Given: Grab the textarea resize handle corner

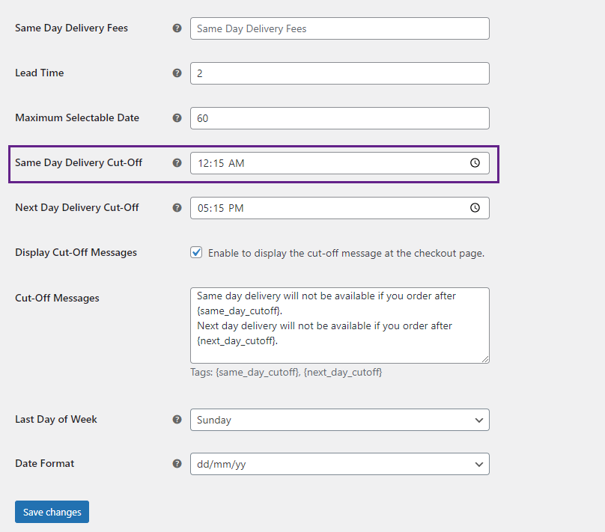Looking at the screenshot, I should point(485,359).
